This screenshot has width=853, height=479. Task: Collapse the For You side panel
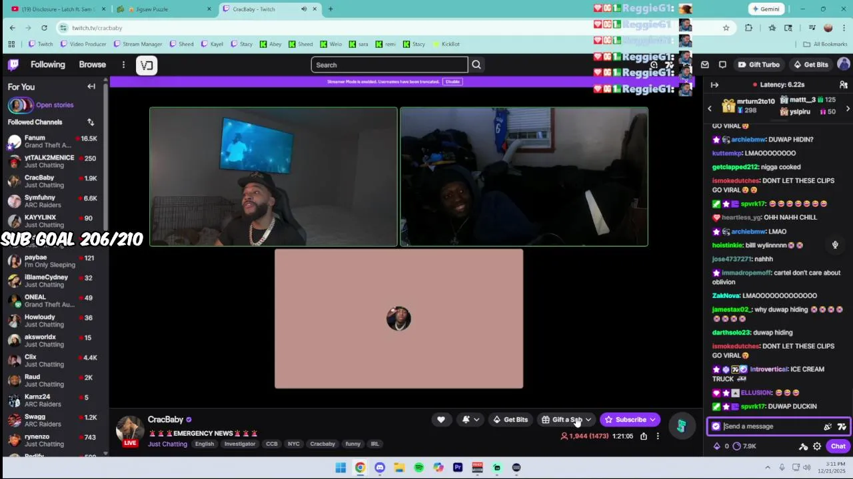(91, 86)
